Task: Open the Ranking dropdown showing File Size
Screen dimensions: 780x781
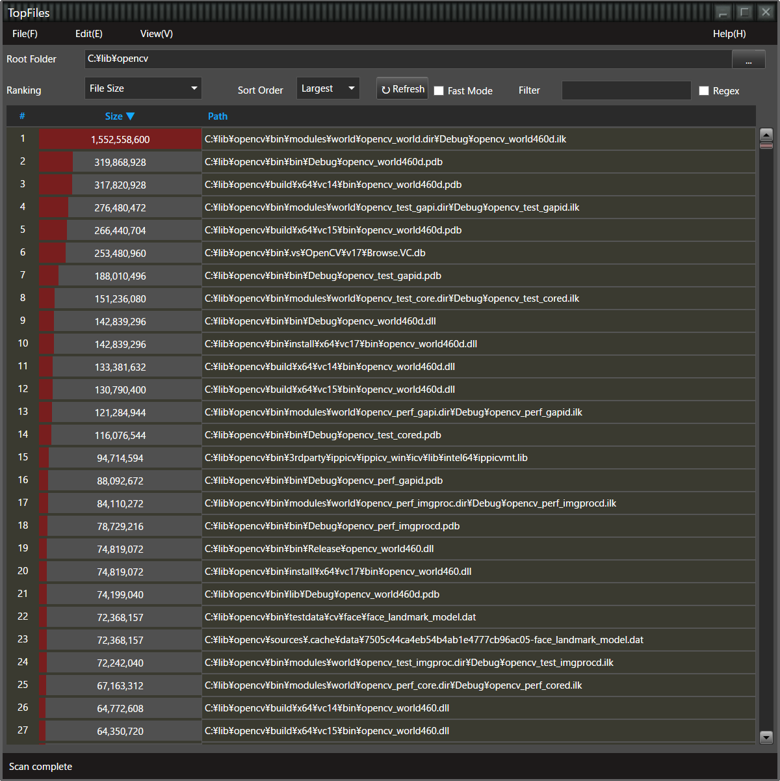Action: click(143, 88)
